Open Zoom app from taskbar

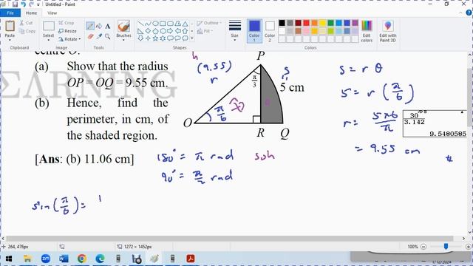point(46,259)
